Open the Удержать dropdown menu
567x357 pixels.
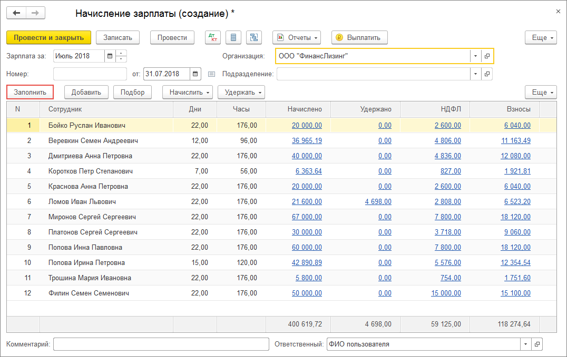[241, 93]
